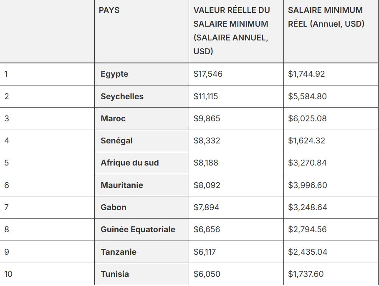Viewport: 379px width, 286px height.
Task: Click the Tanzanie country cell
Action: click(x=119, y=252)
